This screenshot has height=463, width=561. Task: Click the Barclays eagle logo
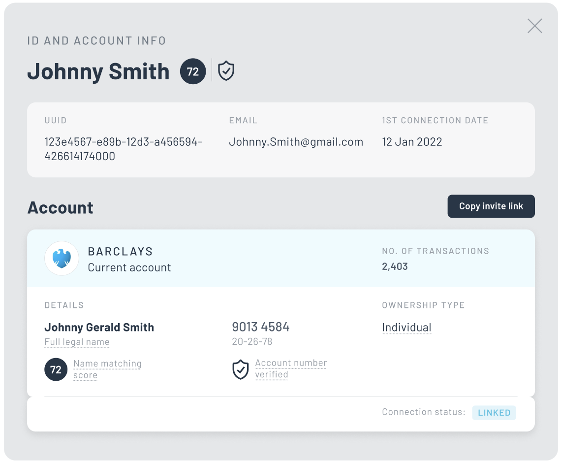tap(62, 258)
